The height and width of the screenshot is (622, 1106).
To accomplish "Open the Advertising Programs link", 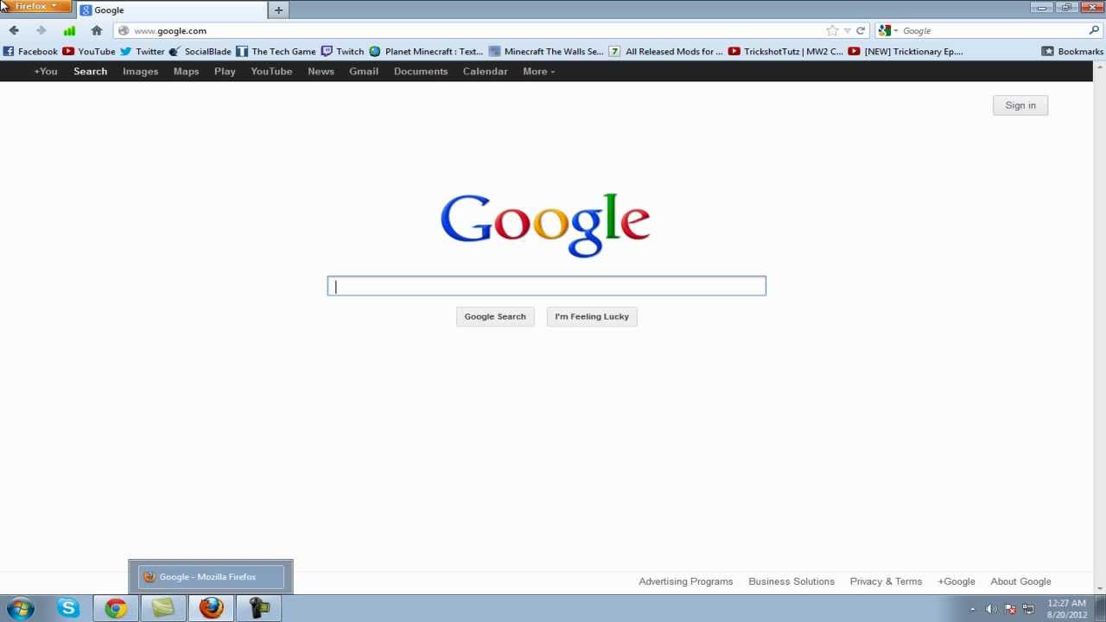I will pyautogui.click(x=685, y=581).
